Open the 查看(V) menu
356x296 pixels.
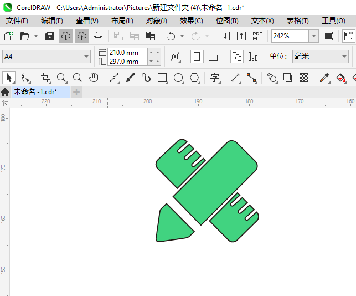[x=87, y=21]
